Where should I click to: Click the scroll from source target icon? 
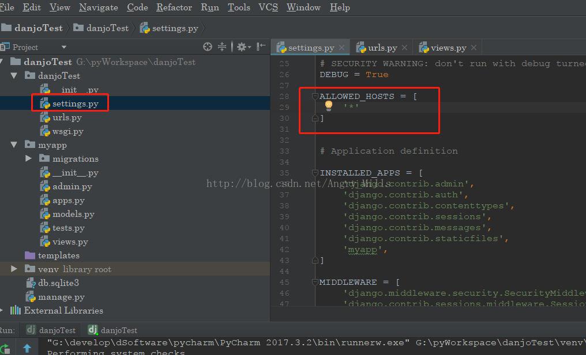208,47
